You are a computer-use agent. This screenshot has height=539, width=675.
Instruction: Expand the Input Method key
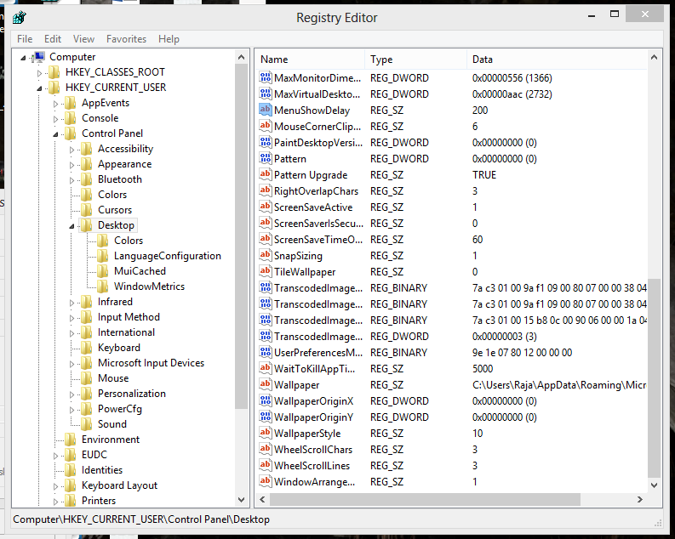click(72, 318)
